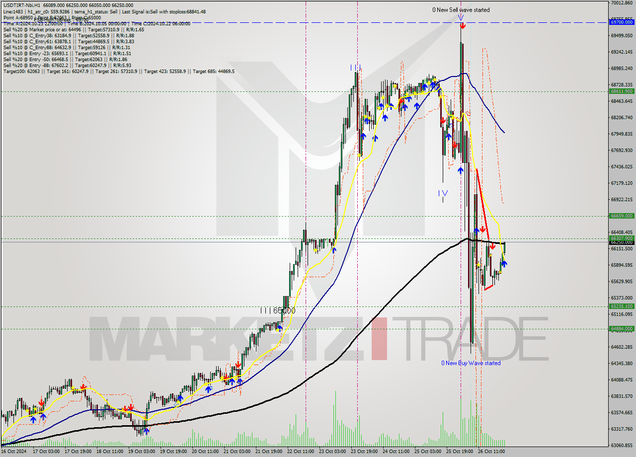
Task: Click the 17 Oct 19:00 time label
Action: coord(77,452)
